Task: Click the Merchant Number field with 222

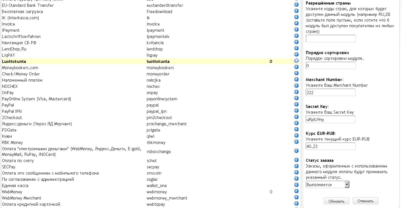Action: click(x=331, y=92)
